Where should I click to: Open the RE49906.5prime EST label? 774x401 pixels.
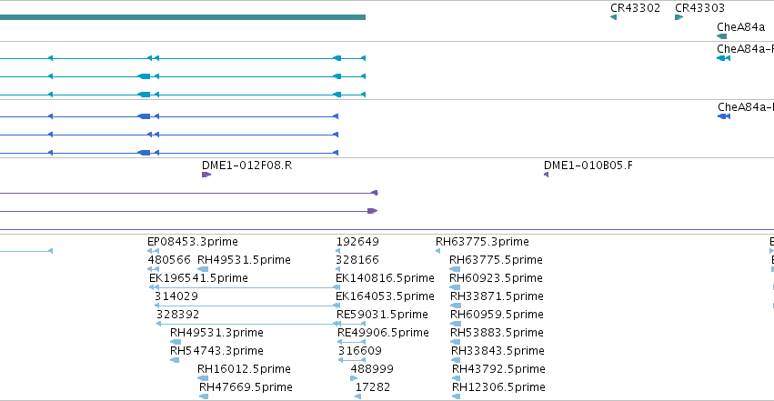tap(383, 333)
